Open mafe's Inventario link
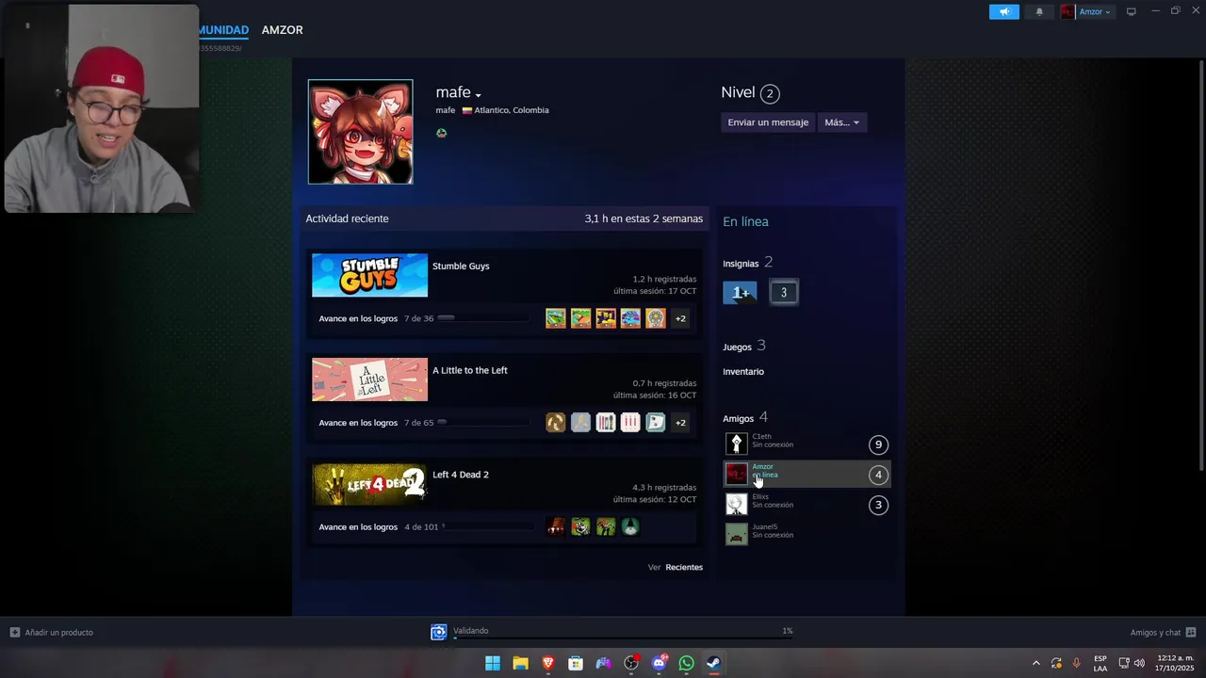This screenshot has width=1206, height=678. pos(743,372)
